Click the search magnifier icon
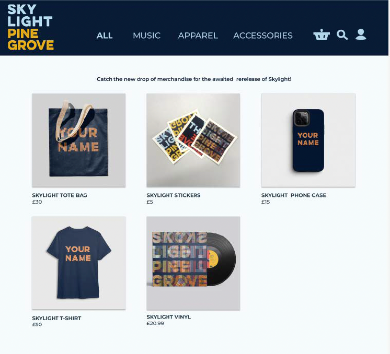The width and height of the screenshot is (390, 354). (x=342, y=35)
